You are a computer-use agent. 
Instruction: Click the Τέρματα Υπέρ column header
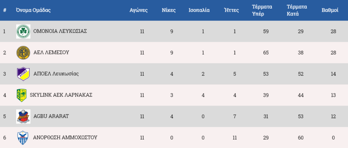coord(262,10)
